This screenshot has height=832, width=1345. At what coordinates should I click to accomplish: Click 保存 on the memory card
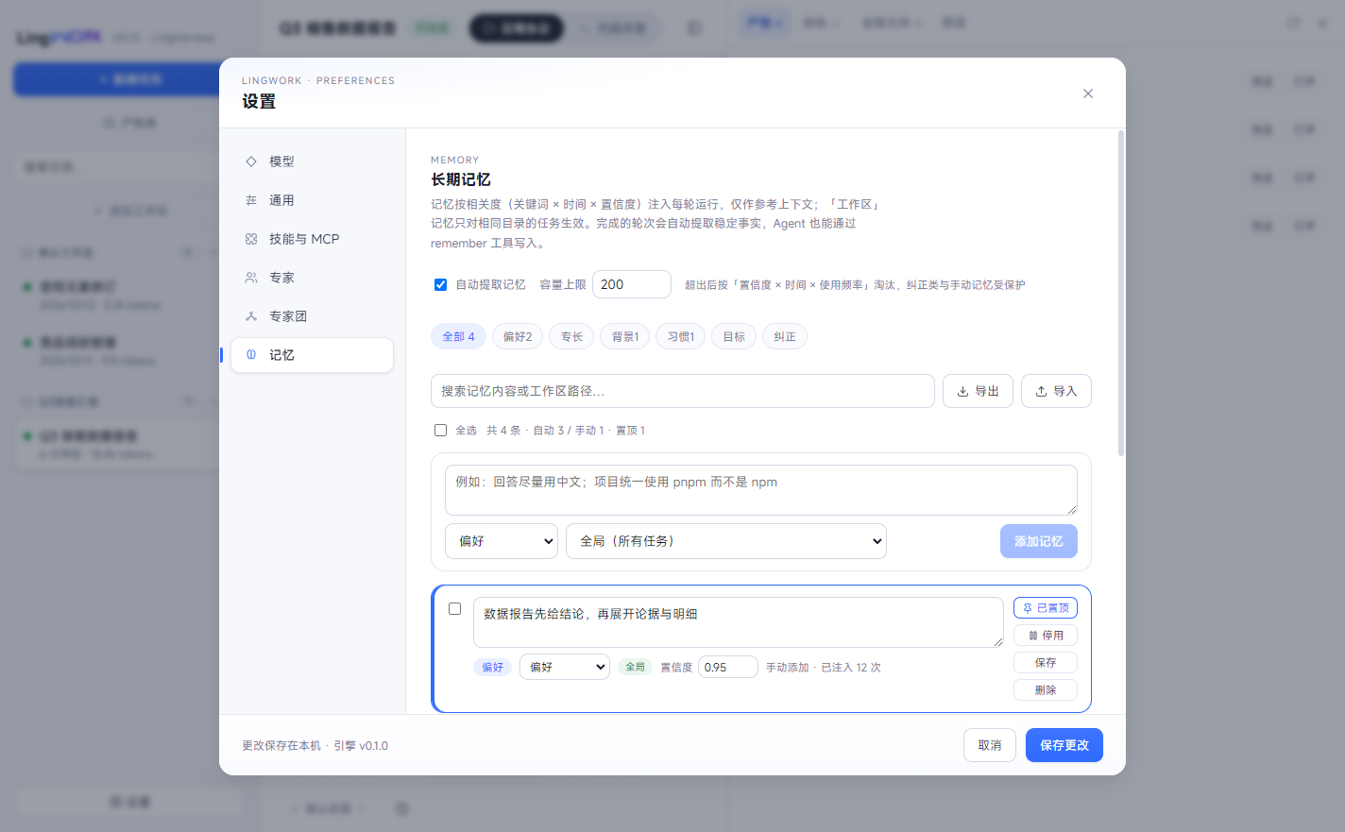coord(1046,663)
